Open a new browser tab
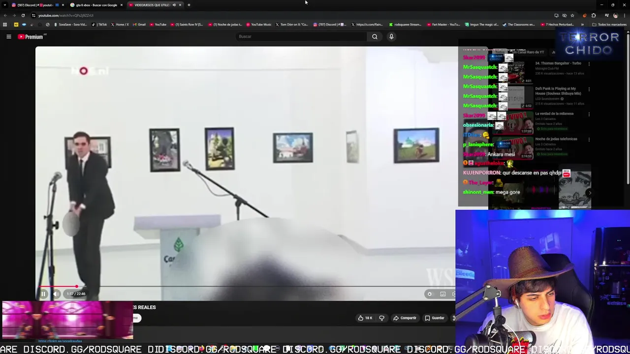The width and height of the screenshot is (630, 354). coord(189,5)
